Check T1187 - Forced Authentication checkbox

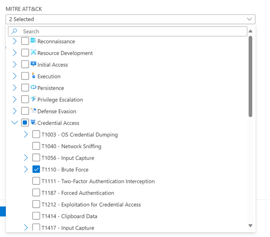(36, 193)
